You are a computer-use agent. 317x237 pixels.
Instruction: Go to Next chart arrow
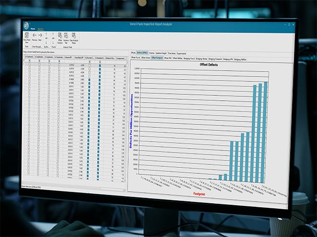pyautogui.click(x=40, y=36)
